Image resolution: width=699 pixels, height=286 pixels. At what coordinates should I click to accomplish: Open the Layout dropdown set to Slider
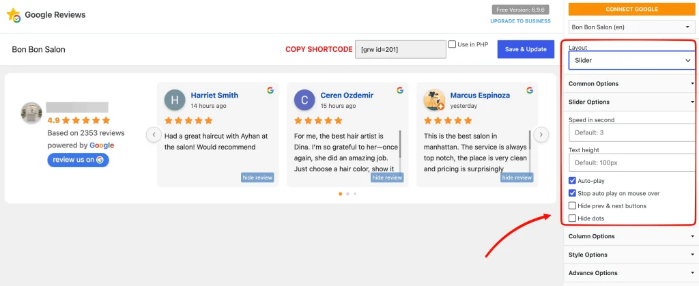(631, 60)
